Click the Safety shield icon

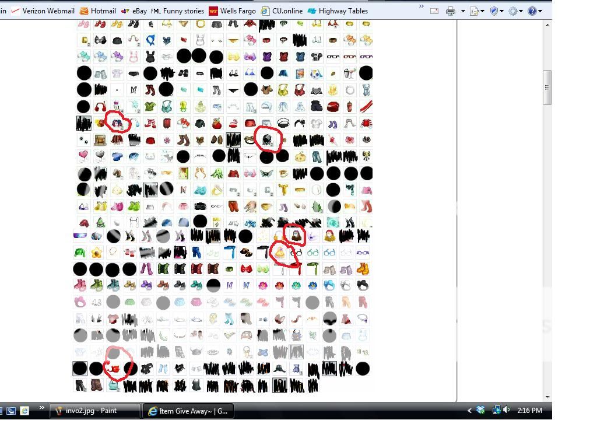pos(494,10)
